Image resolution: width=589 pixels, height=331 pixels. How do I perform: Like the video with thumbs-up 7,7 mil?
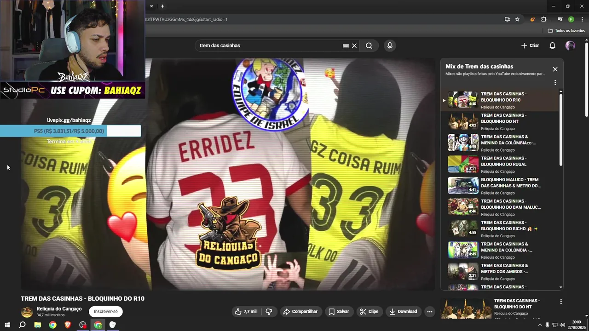pyautogui.click(x=246, y=311)
